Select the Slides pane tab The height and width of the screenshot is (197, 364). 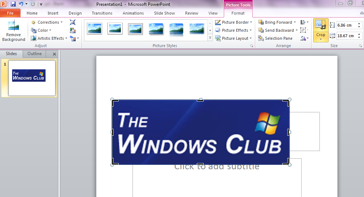(x=11, y=54)
